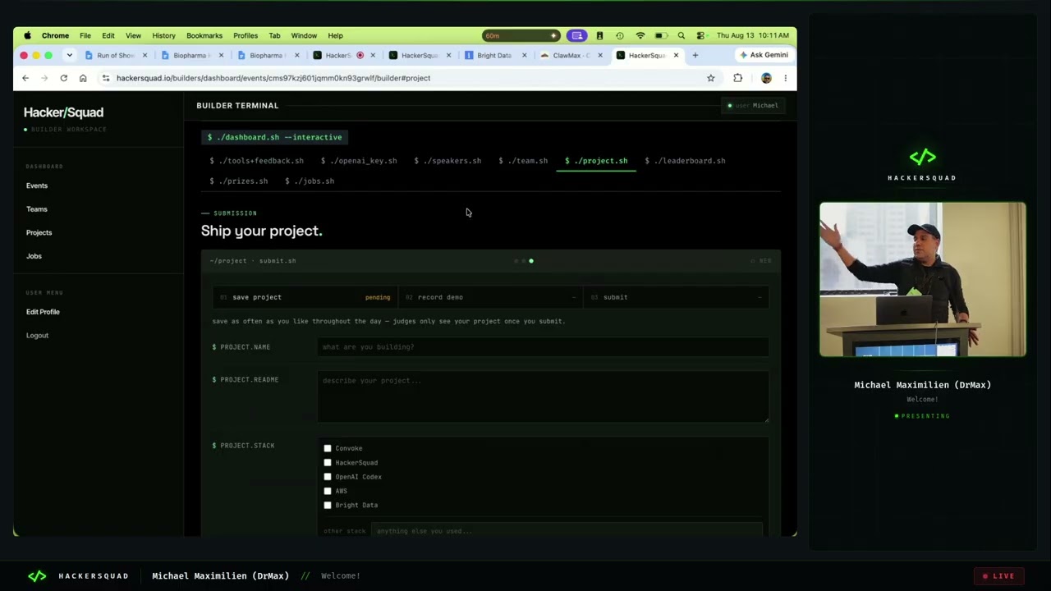
Task: Click the purple screen icon in menu bar
Action: (577, 35)
